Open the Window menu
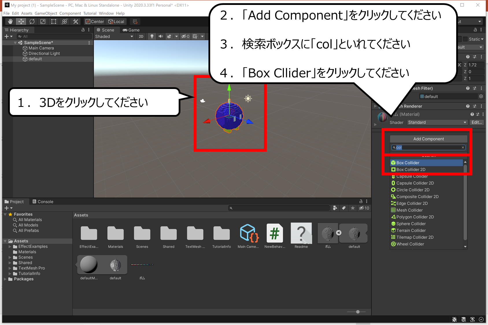This screenshot has width=488, height=325. (x=106, y=13)
